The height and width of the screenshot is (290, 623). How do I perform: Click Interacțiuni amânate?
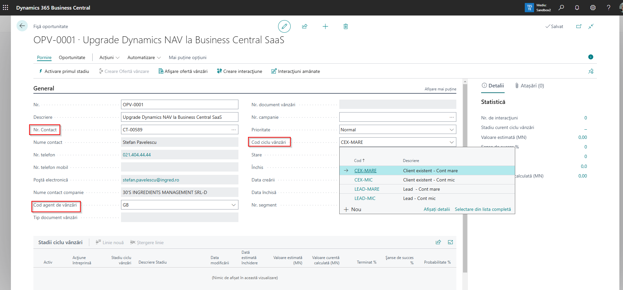[296, 71]
